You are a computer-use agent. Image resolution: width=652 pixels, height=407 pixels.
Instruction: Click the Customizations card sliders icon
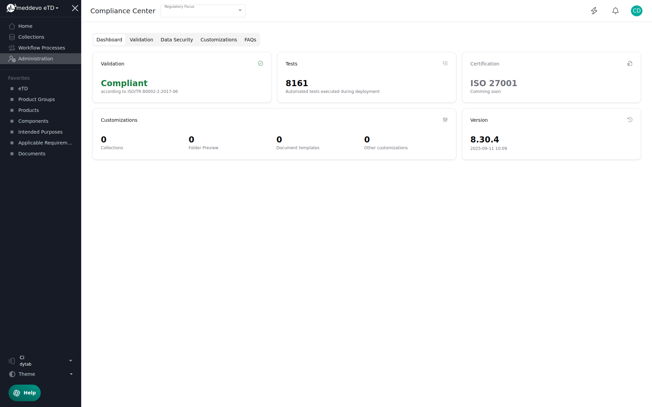445,120
